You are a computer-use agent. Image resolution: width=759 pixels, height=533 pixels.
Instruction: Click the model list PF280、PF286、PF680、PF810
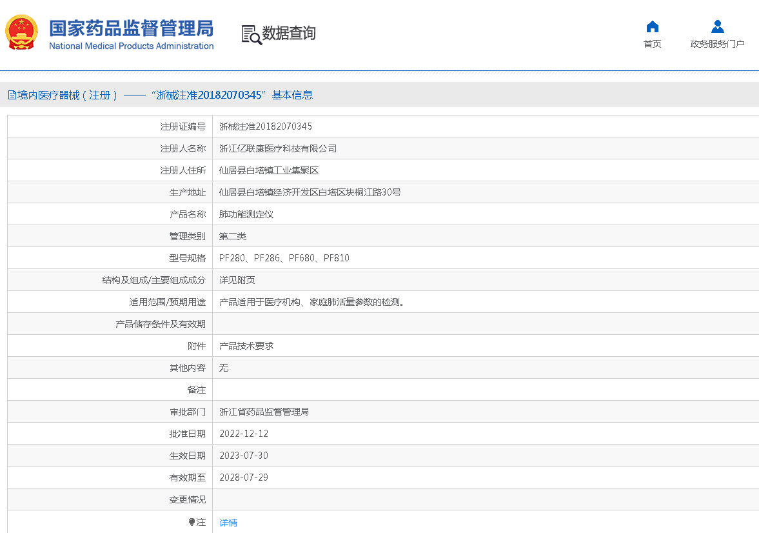(284, 258)
